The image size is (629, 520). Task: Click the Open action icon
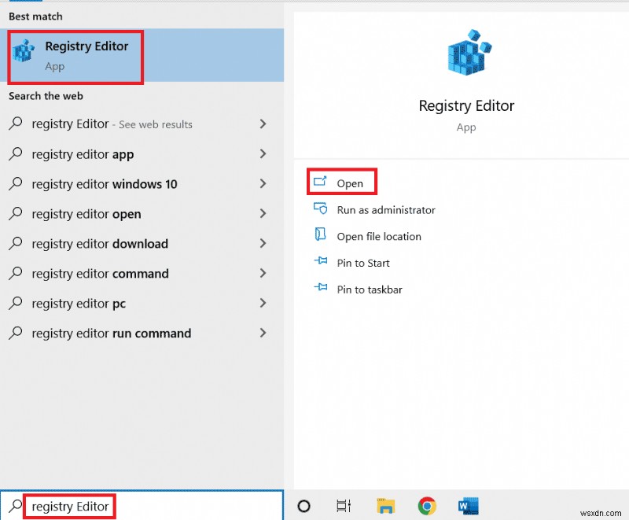coord(320,182)
